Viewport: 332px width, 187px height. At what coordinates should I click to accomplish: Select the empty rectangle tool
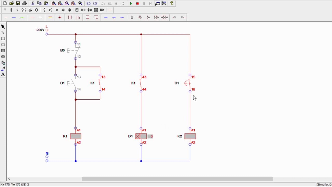[x=3, y=39]
